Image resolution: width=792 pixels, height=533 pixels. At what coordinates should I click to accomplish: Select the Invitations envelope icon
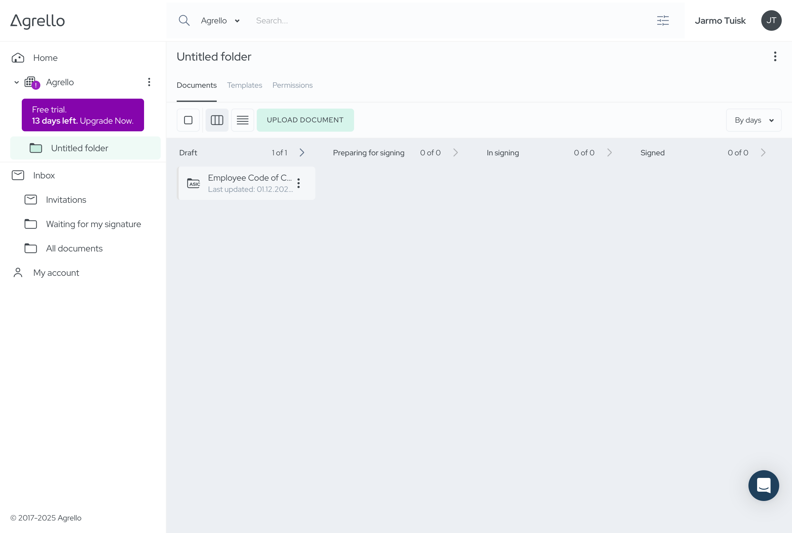coord(30,200)
